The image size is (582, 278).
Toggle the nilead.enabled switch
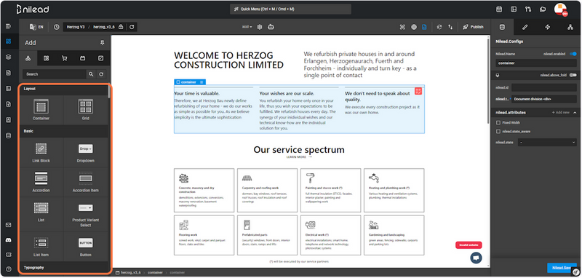[573, 54]
